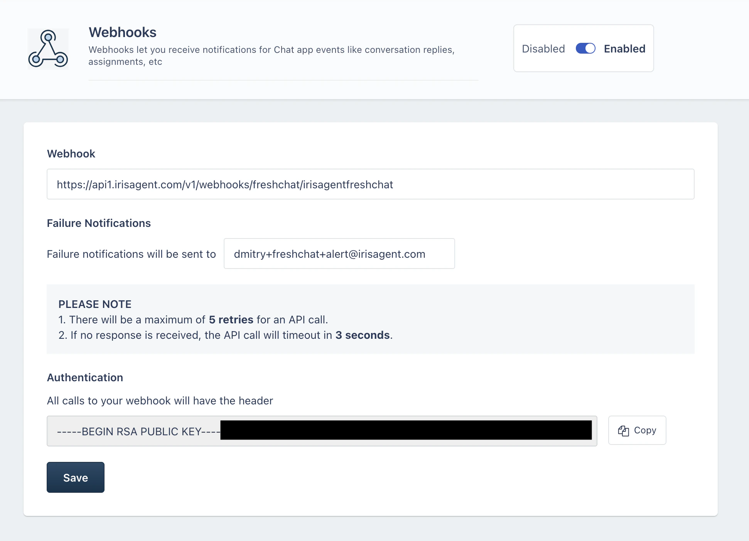Screen dimensions: 749x541
Task: Click the RSA public key text box
Action: pyautogui.click(x=322, y=431)
